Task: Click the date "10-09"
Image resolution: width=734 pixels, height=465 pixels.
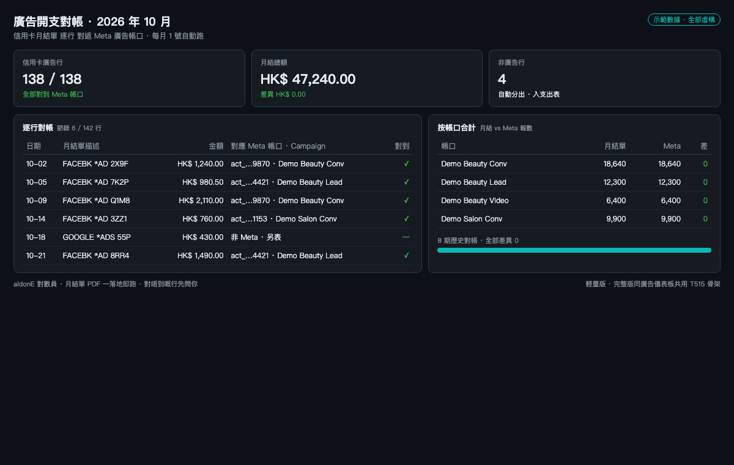Action: coord(37,201)
